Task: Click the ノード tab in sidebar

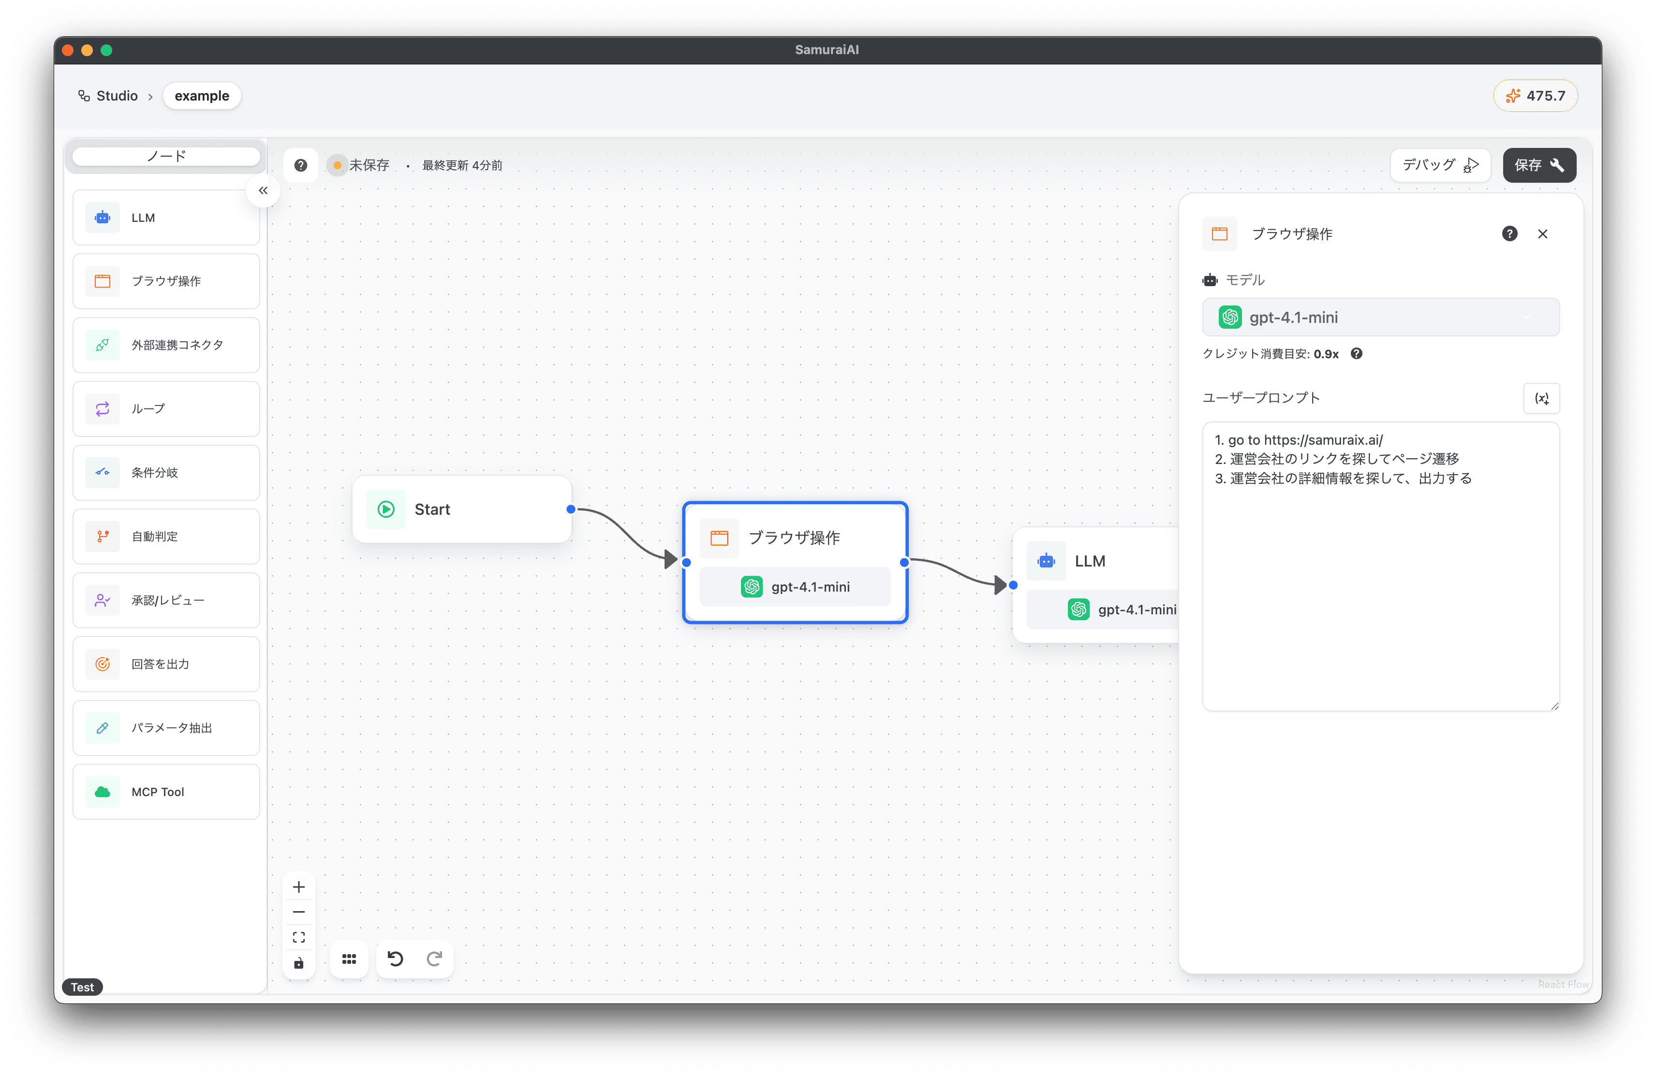Action: click(x=166, y=156)
